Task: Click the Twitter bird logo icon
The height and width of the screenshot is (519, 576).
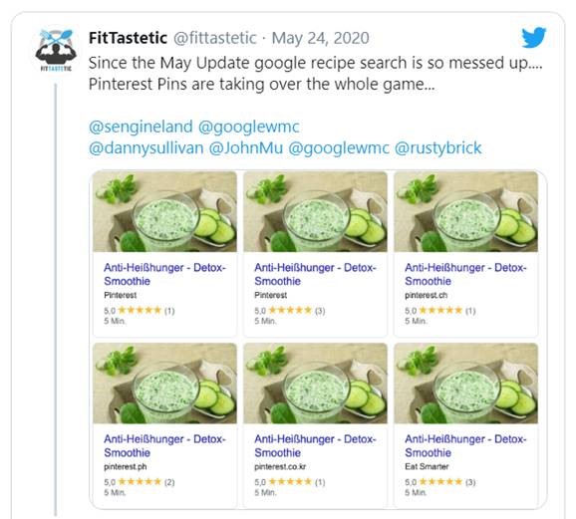Action: pos(534,37)
